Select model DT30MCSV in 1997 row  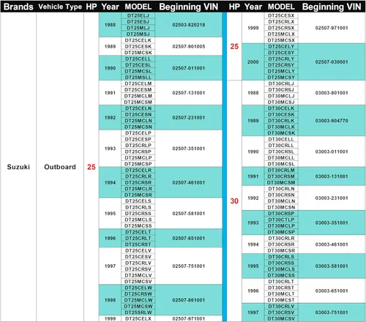pyautogui.click(x=281, y=318)
